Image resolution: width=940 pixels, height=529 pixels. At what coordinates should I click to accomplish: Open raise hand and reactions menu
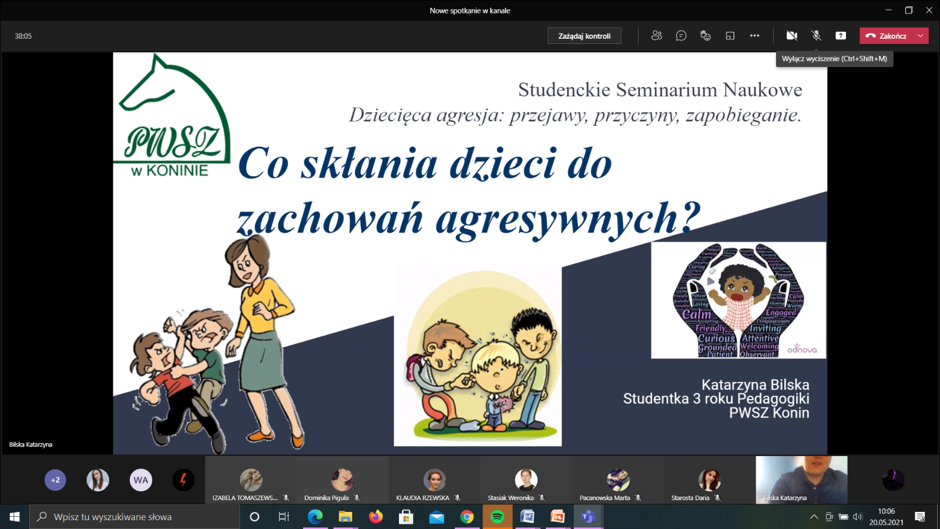click(706, 36)
